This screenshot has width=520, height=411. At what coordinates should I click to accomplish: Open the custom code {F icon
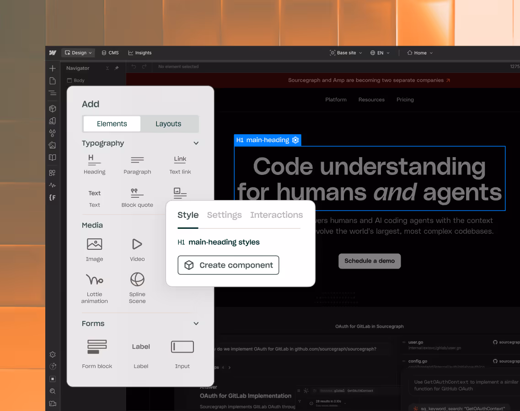[x=53, y=198]
